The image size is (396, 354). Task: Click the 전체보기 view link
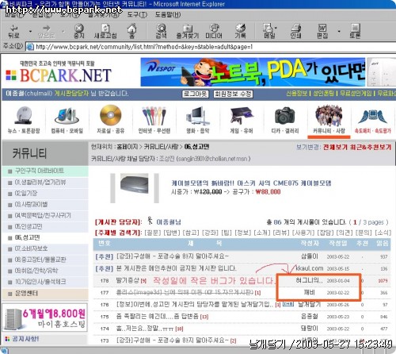(x=335, y=148)
